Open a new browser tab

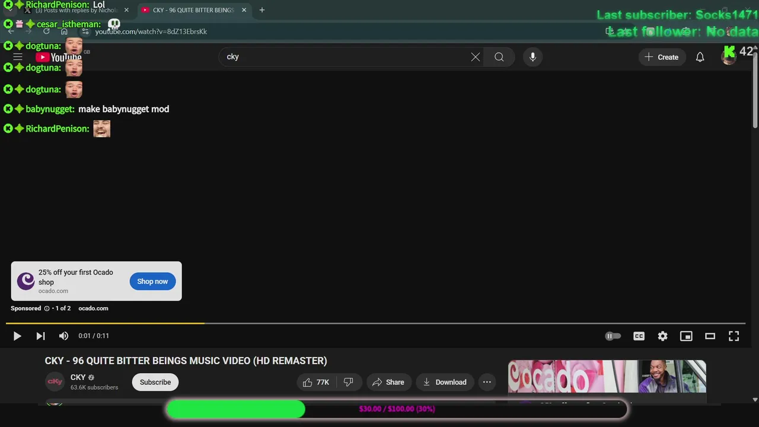(261, 10)
